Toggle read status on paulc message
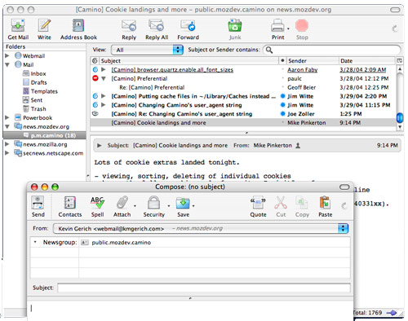The image size is (408, 321). pos(283,78)
